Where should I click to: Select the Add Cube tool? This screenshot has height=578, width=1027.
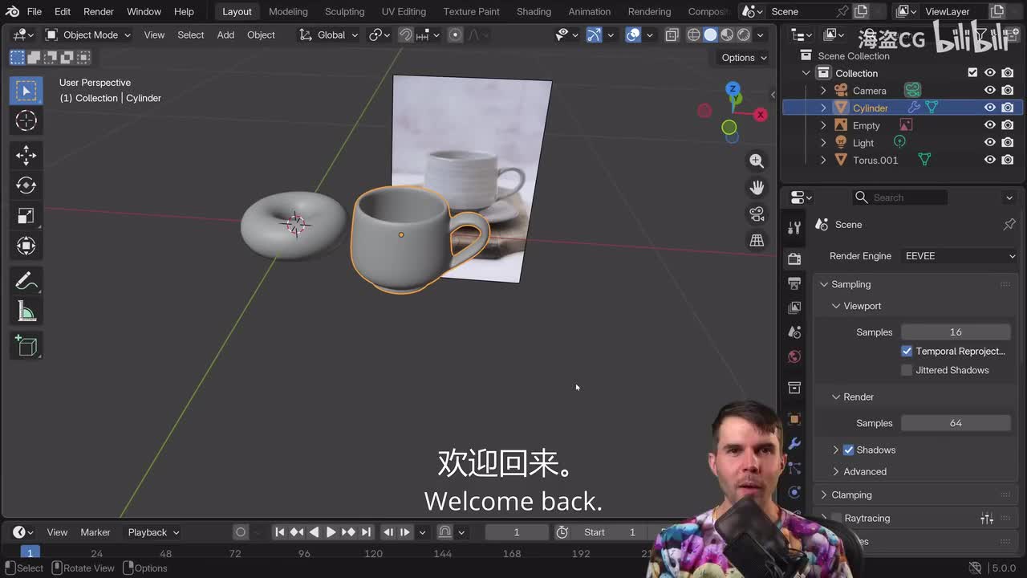point(26,346)
